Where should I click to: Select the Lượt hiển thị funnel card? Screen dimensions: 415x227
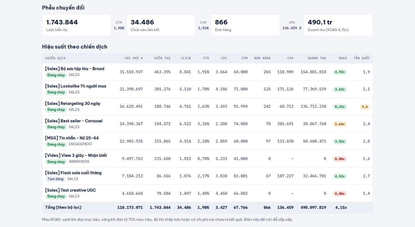click(x=77, y=25)
